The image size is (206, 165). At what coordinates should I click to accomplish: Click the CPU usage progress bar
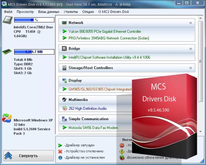[x=34, y=20]
